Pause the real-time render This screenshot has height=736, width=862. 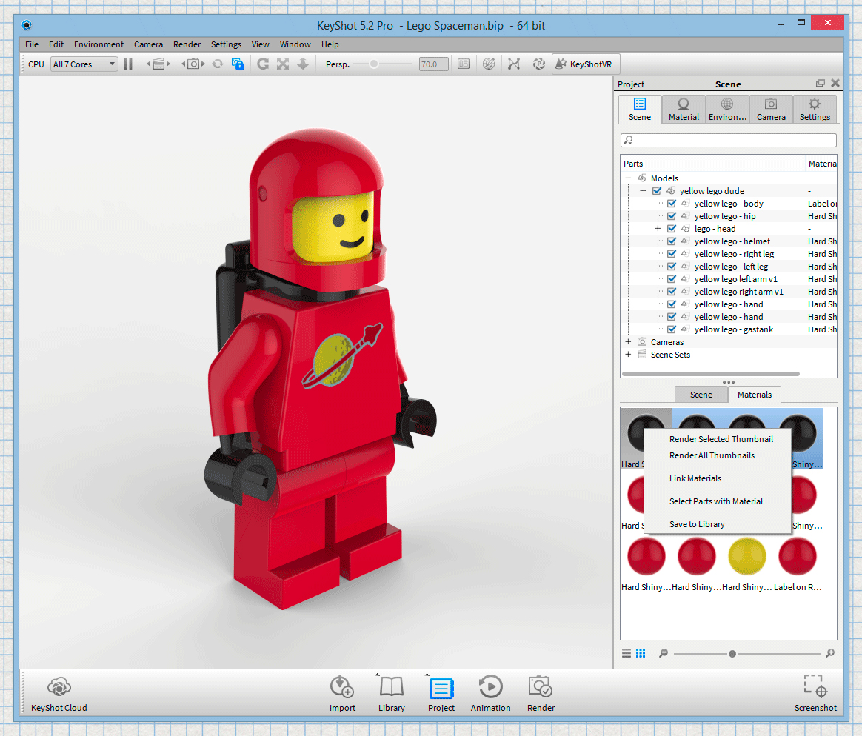pyautogui.click(x=128, y=64)
